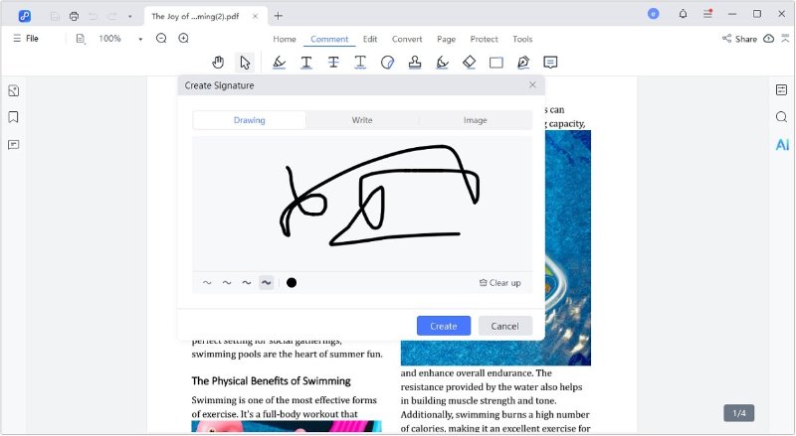Zoom in with plus magnifier
This screenshot has width=796, height=436.
(x=184, y=39)
